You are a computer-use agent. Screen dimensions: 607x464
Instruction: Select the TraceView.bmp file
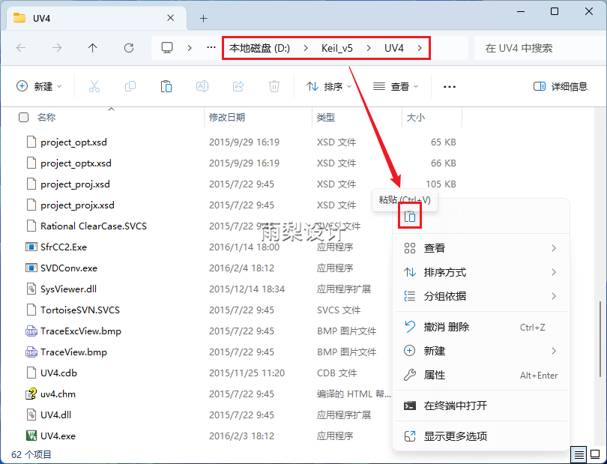[73, 352]
